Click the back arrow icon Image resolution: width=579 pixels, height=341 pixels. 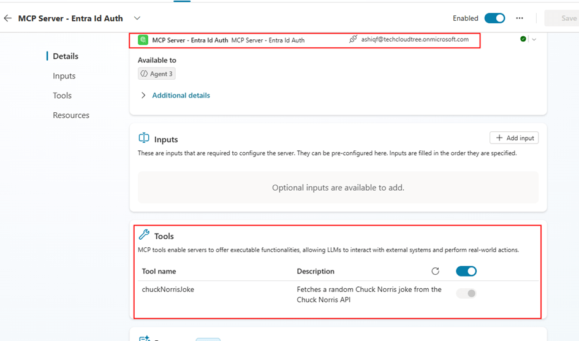(8, 18)
